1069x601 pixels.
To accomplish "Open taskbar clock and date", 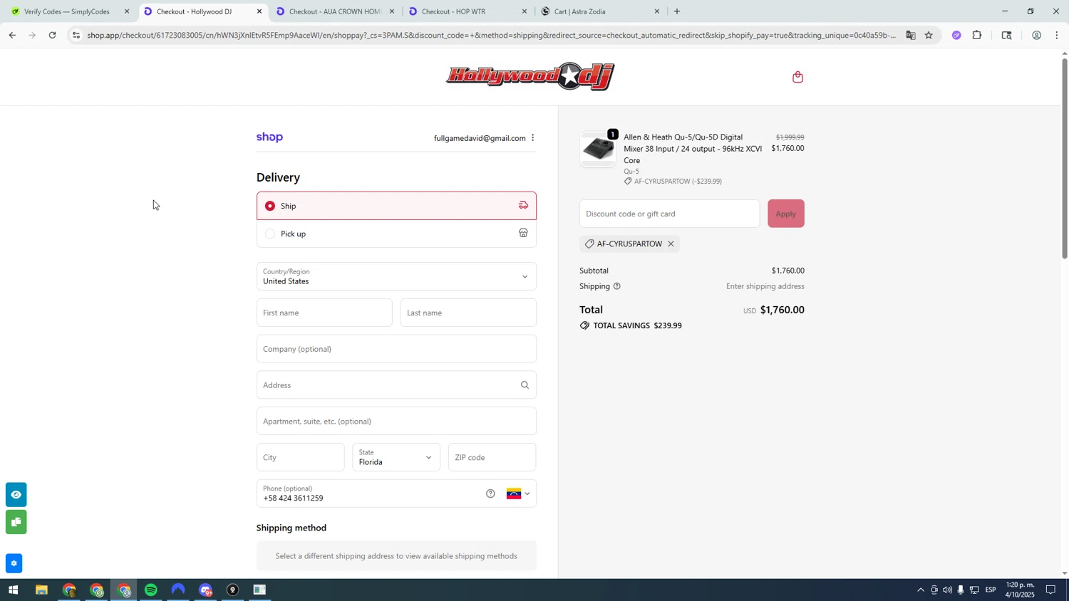I will [x=1019, y=590].
